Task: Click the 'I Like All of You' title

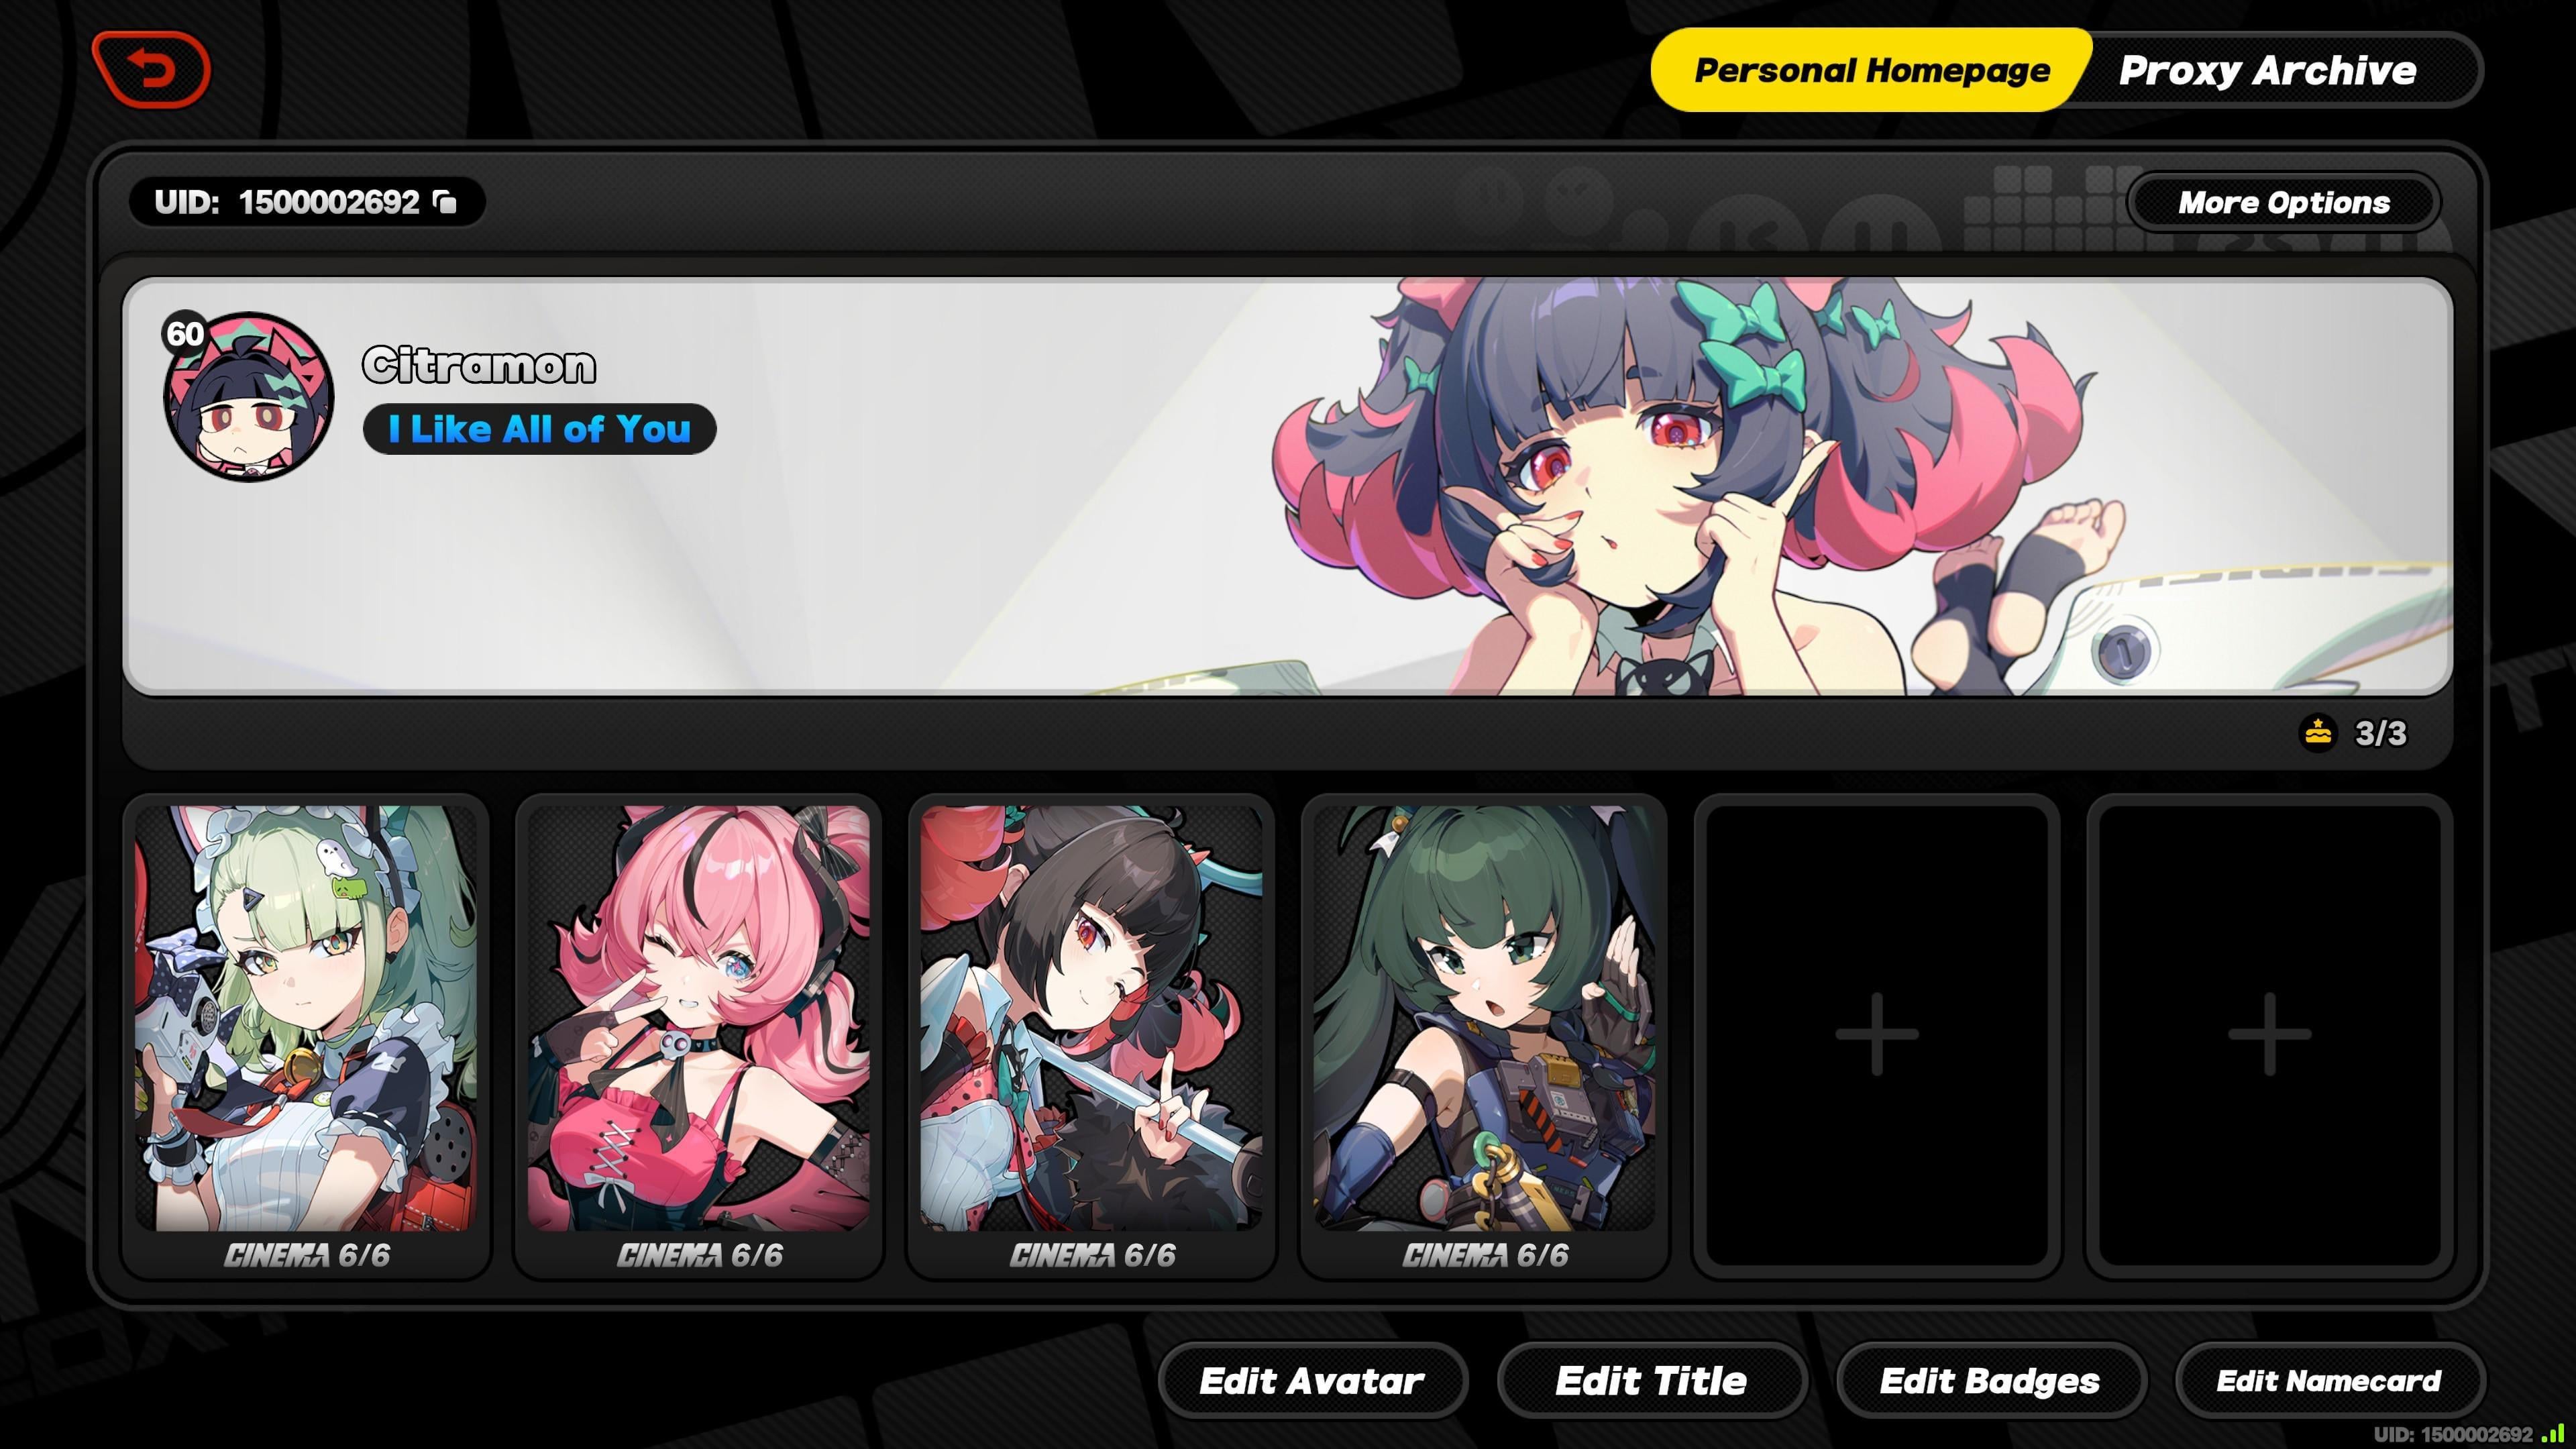Action: click(x=539, y=429)
